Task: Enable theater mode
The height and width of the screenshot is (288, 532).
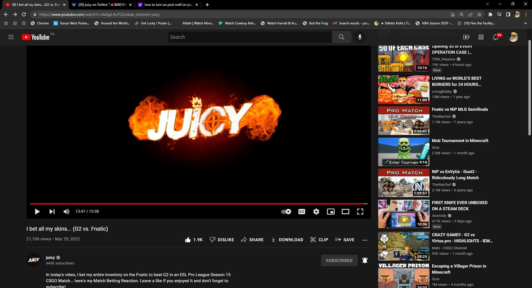Action: point(345,212)
